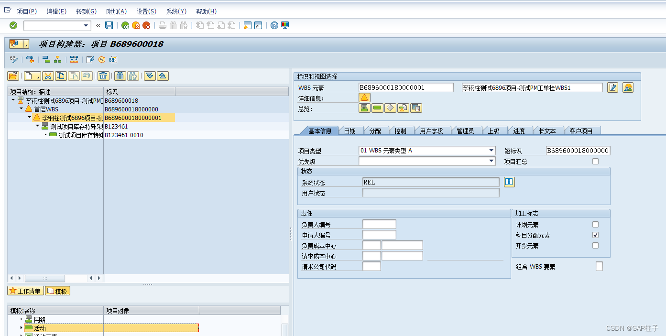Select the 网络 template item
666x336 pixels.
[40, 319]
